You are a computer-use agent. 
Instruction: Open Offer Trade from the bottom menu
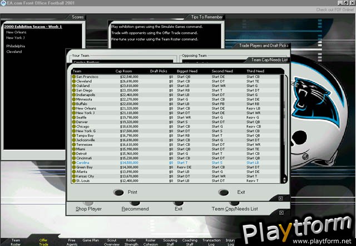[43, 242]
